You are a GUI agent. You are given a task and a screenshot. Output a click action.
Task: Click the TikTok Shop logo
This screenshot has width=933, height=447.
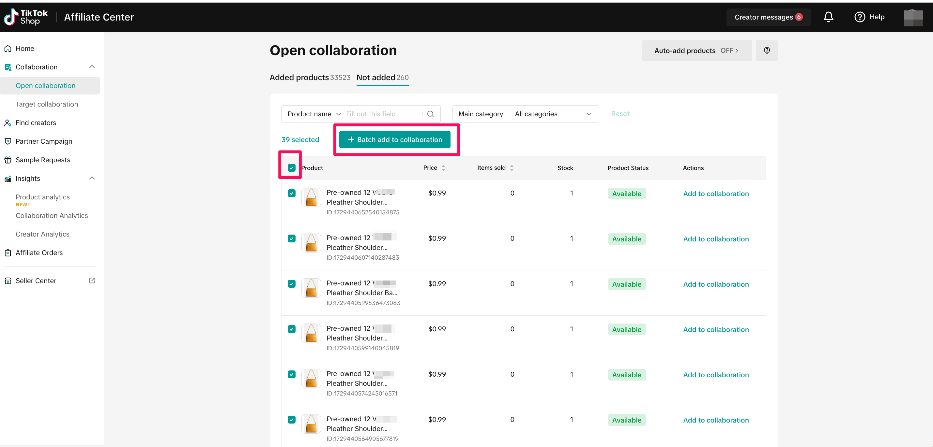coord(25,17)
